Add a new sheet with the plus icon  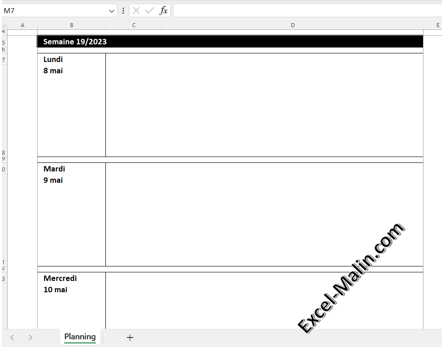pyautogui.click(x=130, y=337)
